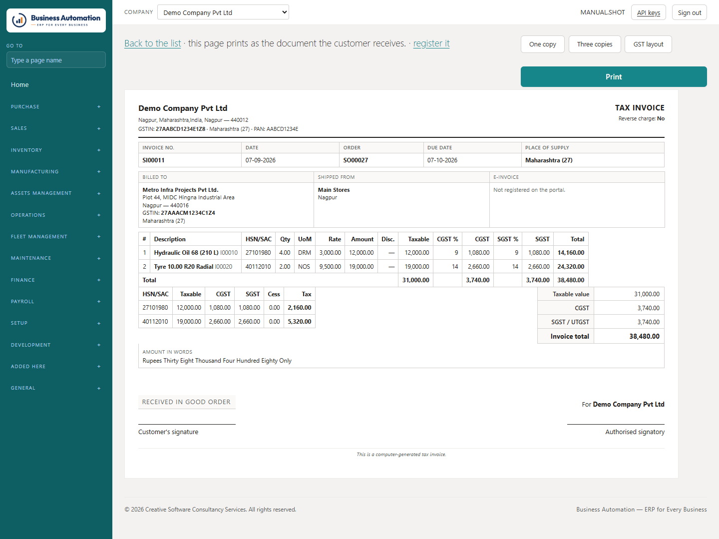Image resolution: width=719 pixels, height=539 pixels.
Task: Expand the Manufacturing menu plus icon
Action: click(x=99, y=172)
